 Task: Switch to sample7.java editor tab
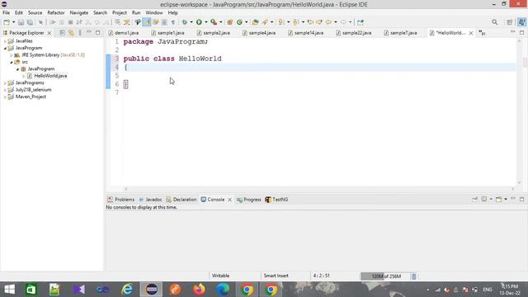tap(401, 33)
